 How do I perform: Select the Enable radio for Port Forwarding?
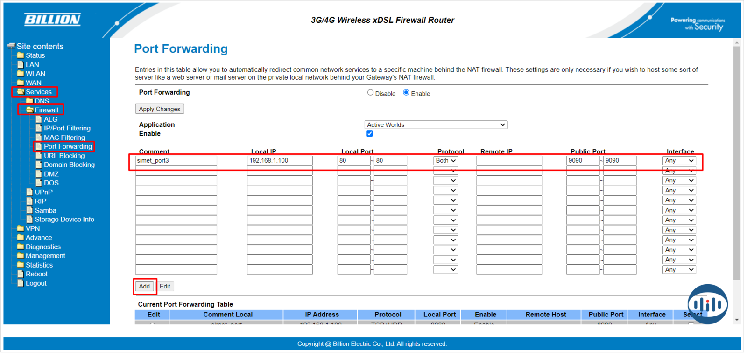coord(406,93)
